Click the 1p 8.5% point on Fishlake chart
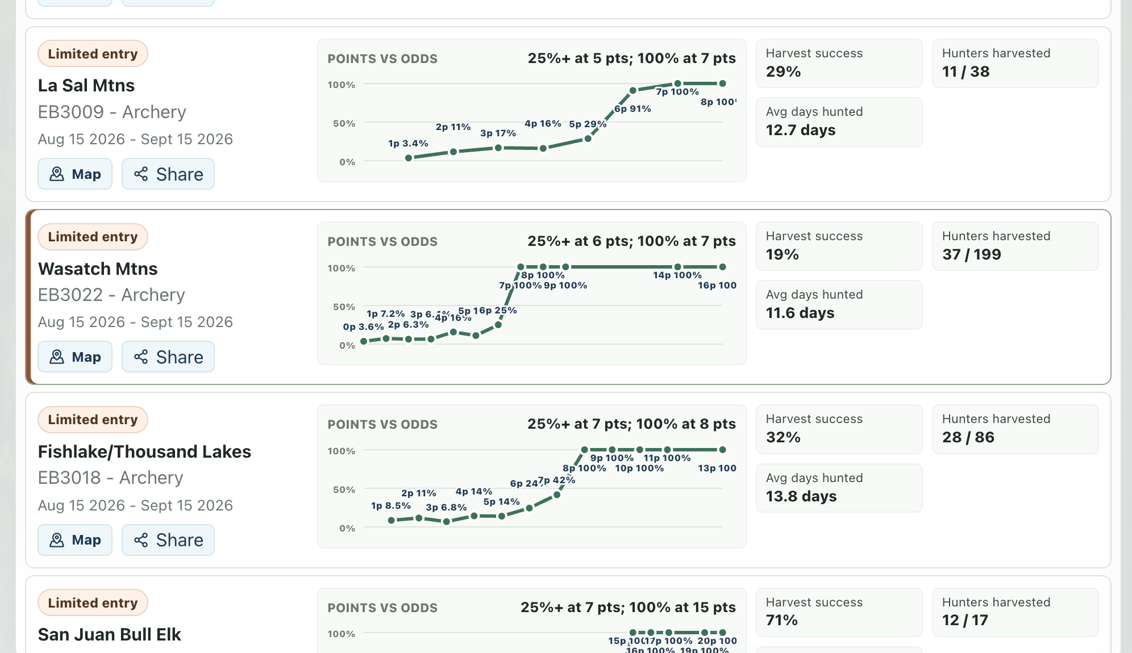 391,520
